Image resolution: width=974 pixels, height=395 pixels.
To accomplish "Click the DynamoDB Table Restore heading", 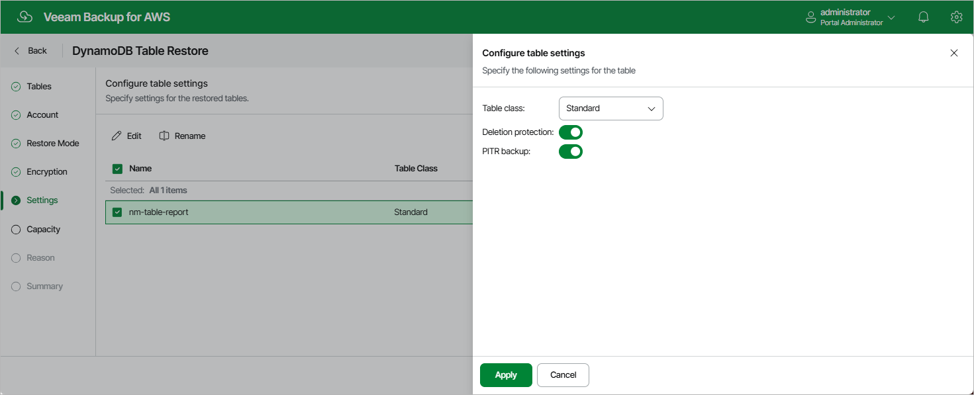I will point(140,51).
